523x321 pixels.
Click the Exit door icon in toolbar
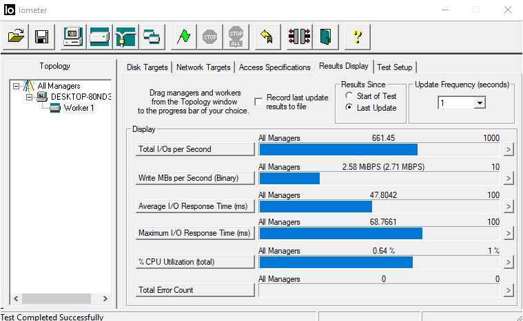click(325, 36)
